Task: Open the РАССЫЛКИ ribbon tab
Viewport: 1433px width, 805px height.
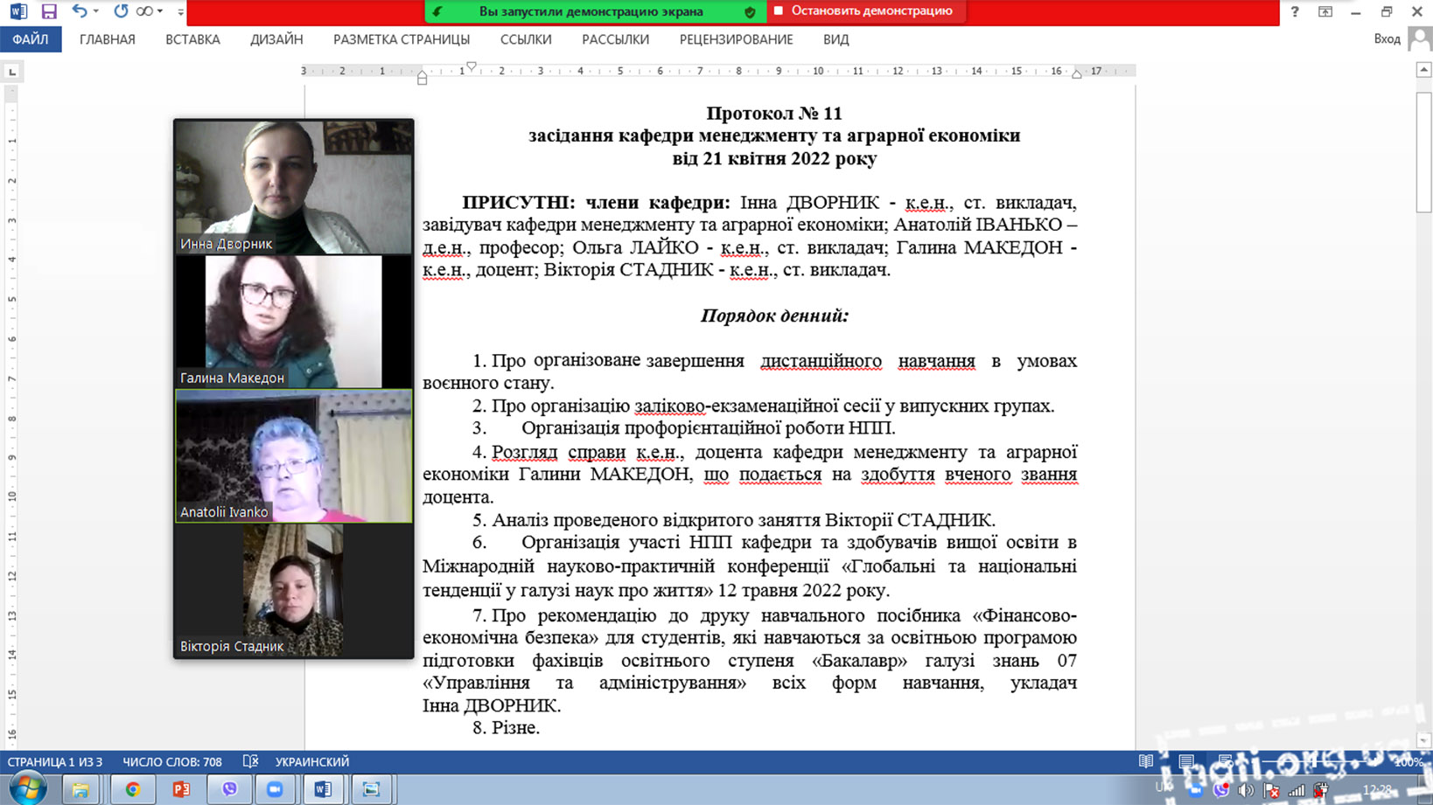Action: coord(616,39)
